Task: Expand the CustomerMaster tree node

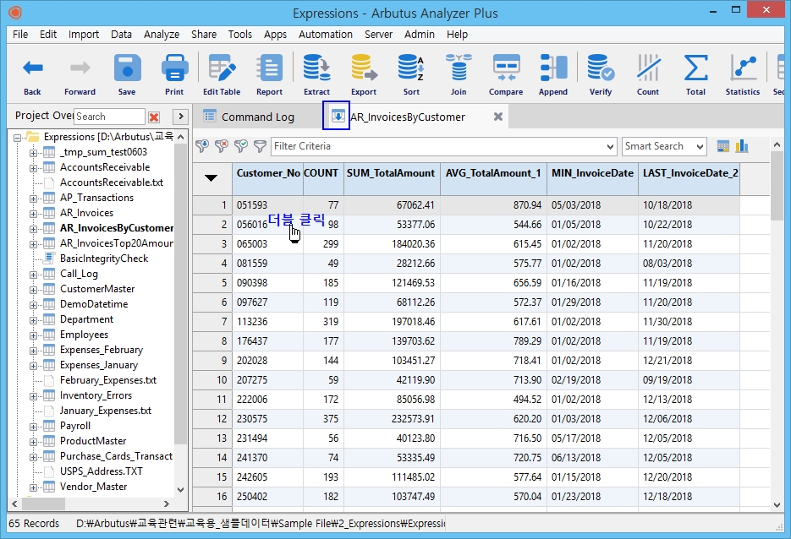Action: 33,290
